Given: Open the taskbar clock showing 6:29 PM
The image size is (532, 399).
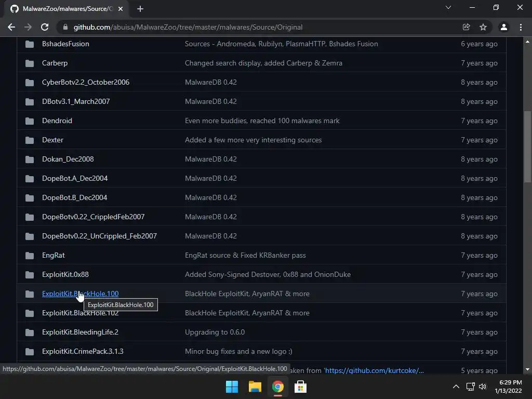Looking at the screenshot, I should click(x=508, y=387).
